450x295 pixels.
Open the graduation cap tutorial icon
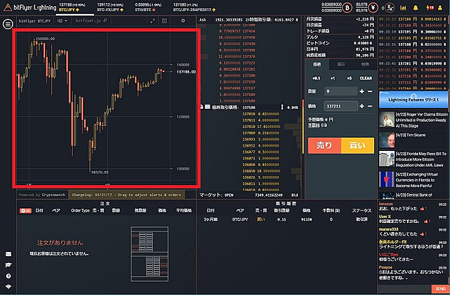8,265
